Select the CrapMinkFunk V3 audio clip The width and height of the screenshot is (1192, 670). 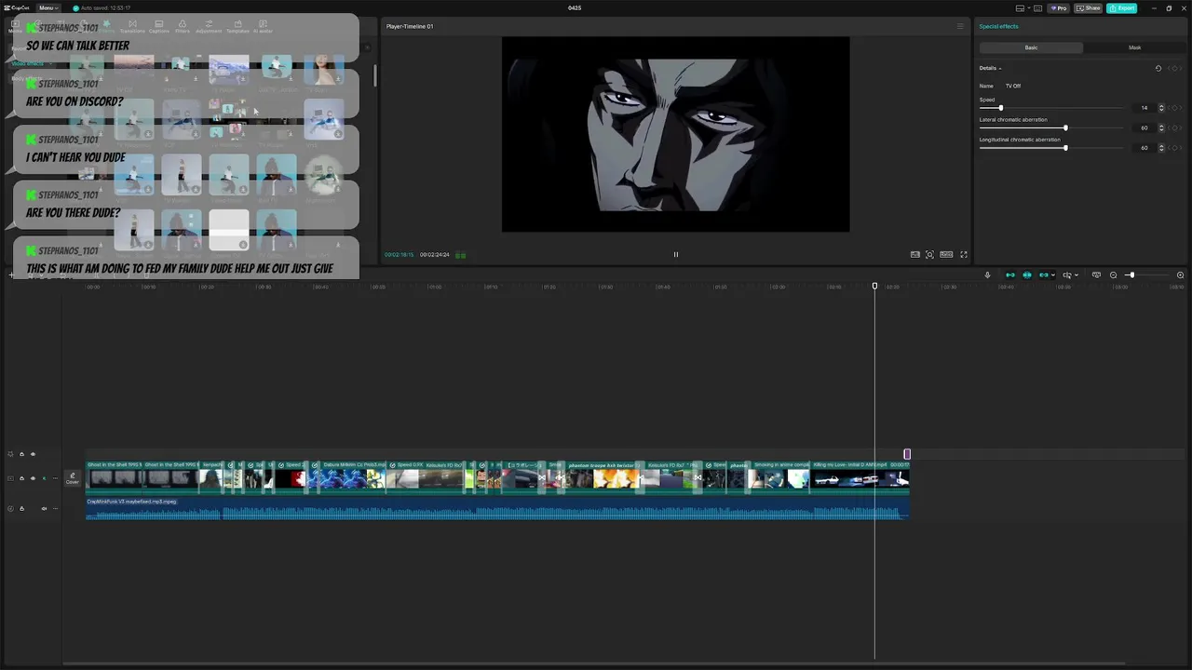pos(497,509)
